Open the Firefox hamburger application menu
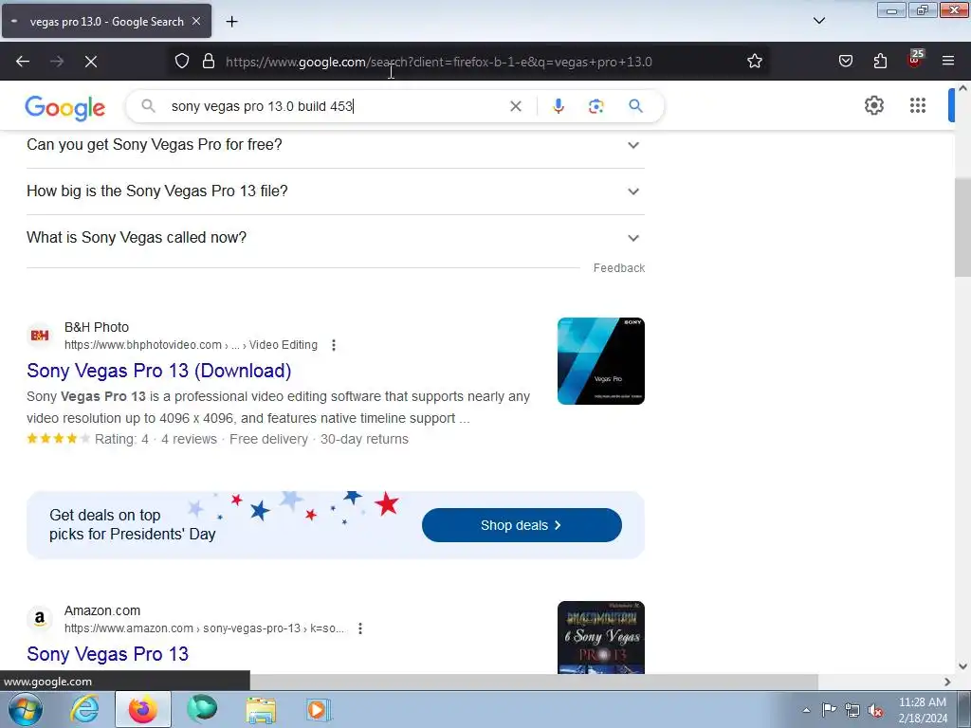971x728 pixels. pos(948,62)
